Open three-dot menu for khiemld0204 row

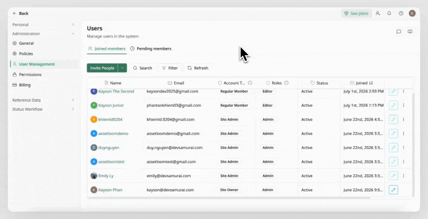coord(404,120)
